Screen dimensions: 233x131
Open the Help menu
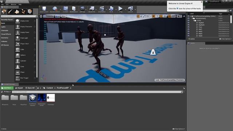(x=20, y=4)
